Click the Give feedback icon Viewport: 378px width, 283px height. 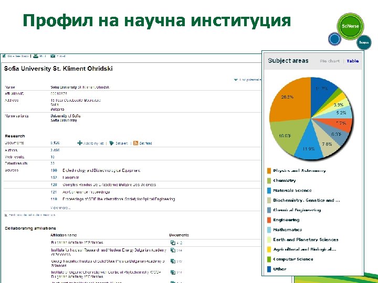(4, 56)
